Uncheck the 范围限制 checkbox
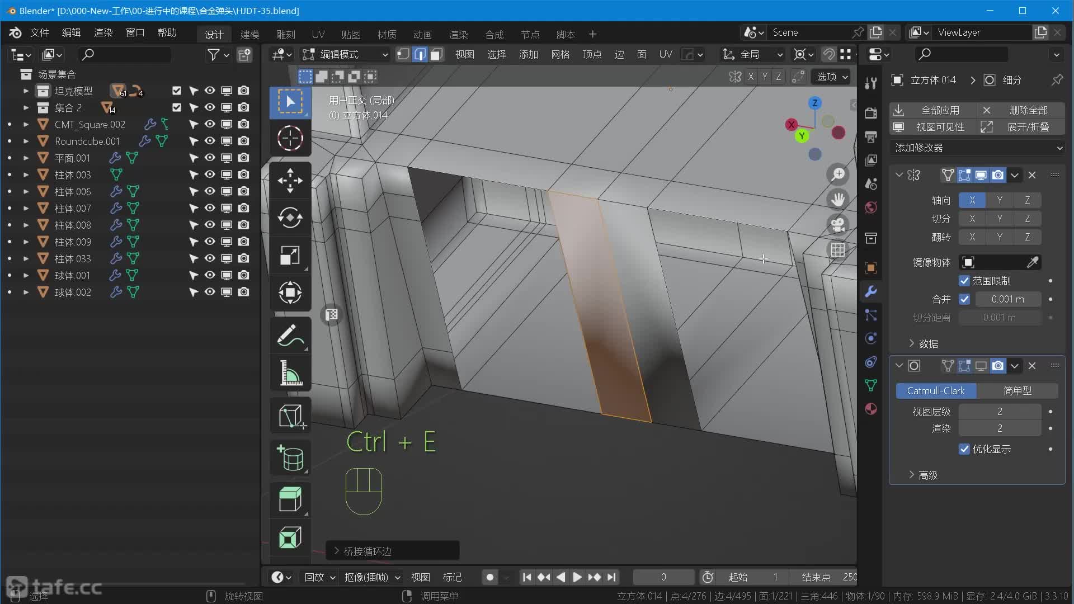This screenshot has height=604, width=1074. [x=964, y=281]
